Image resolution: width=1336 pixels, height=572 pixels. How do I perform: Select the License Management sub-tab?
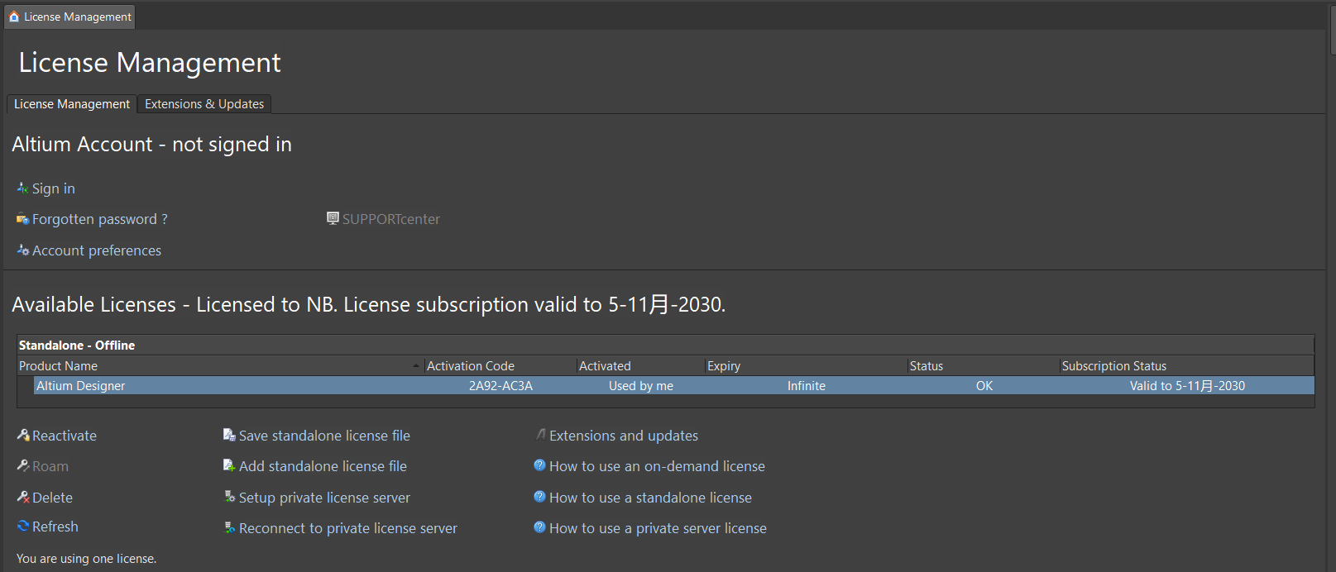click(x=72, y=104)
